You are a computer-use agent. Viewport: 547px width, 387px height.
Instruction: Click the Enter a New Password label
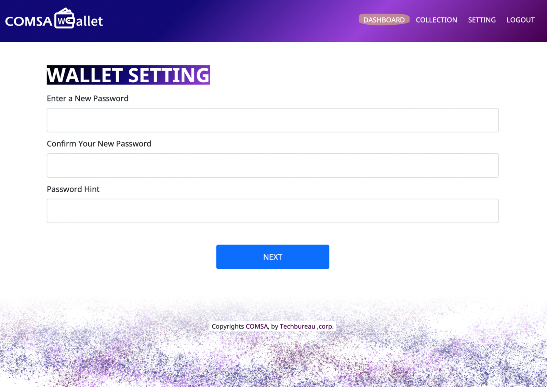[88, 98]
